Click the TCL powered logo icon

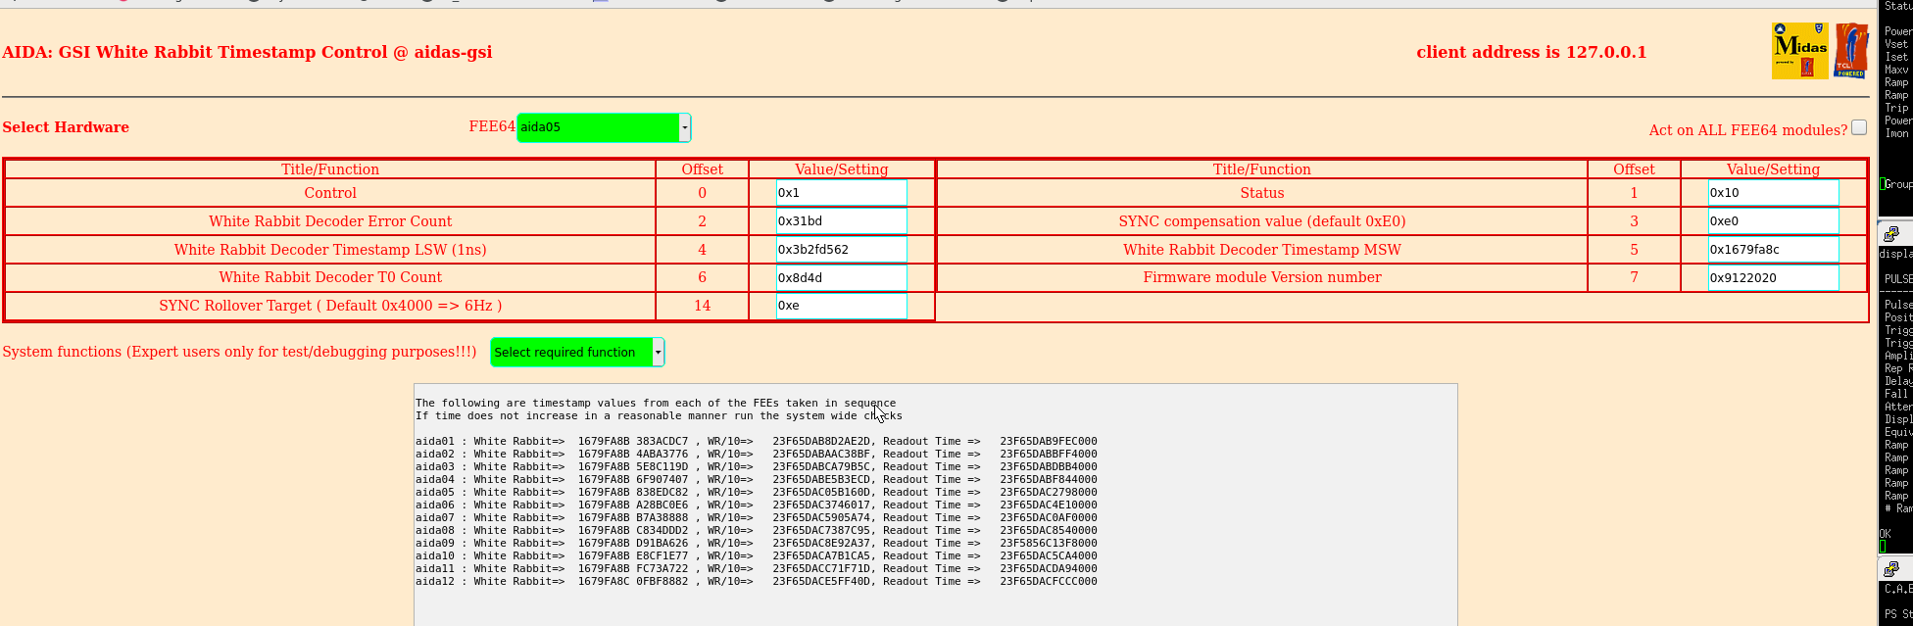[x=1851, y=51]
